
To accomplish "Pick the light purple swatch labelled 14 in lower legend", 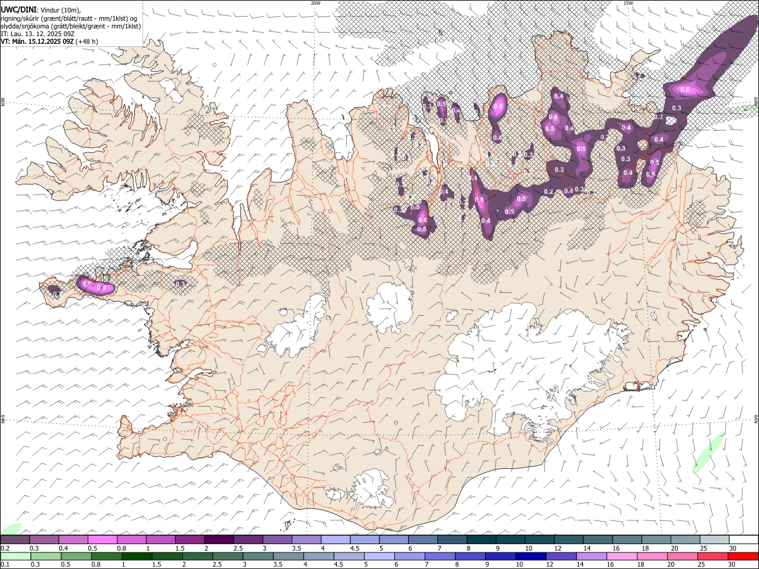I will [591, 557].
